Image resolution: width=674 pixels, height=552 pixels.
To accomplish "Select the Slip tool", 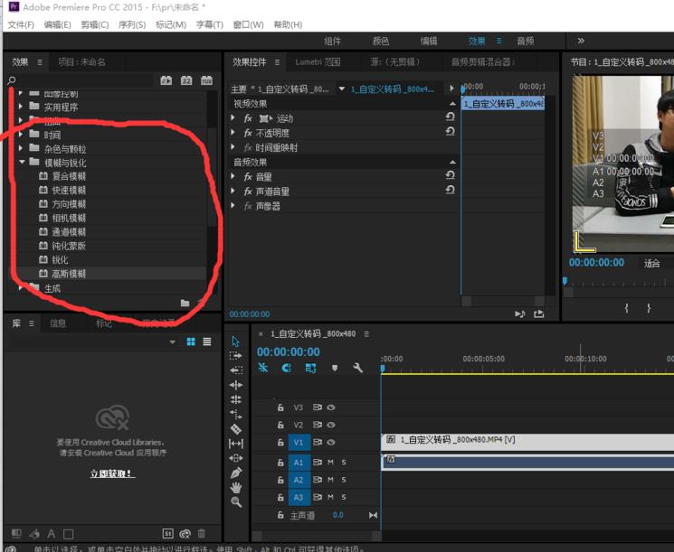I will point(236,444).
